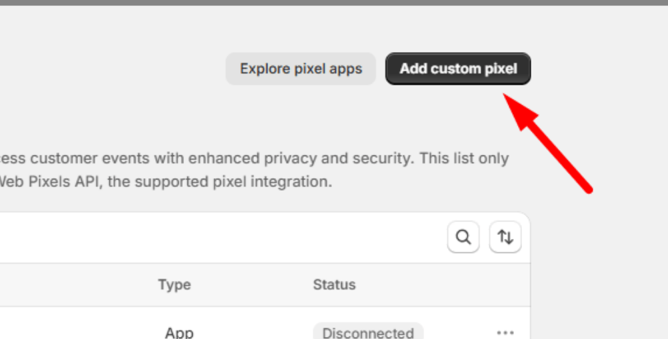This screenshot has height=339, width=668.
Task: Click the Status column header
Action: [334, 285]
